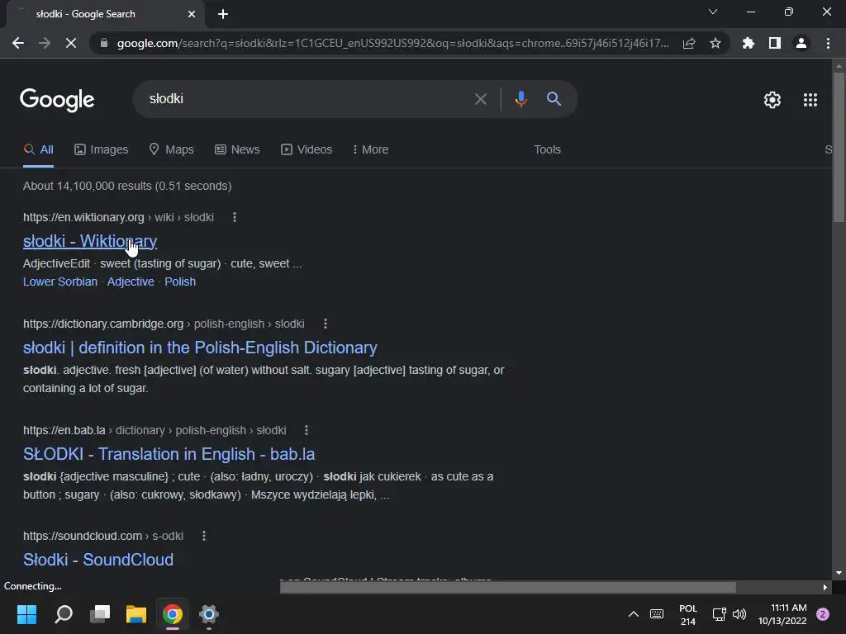Viewport: 846px width, 634px height.
Task: Open the Lower Sorbian sublink
Action: click(60, 282)
